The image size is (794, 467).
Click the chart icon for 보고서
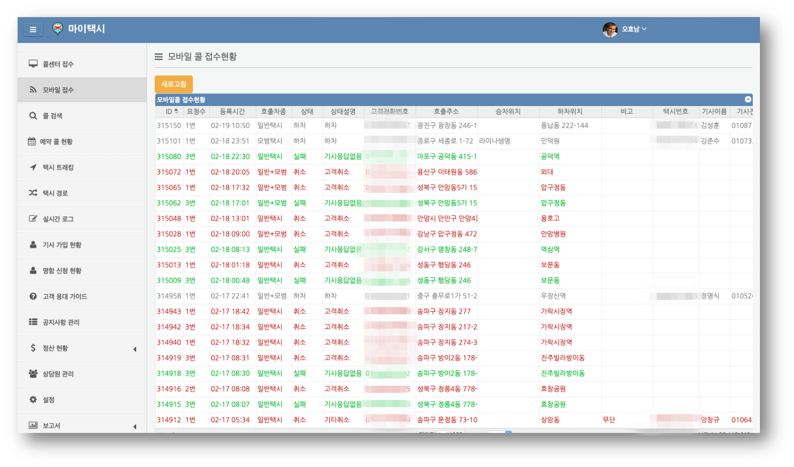33,425
